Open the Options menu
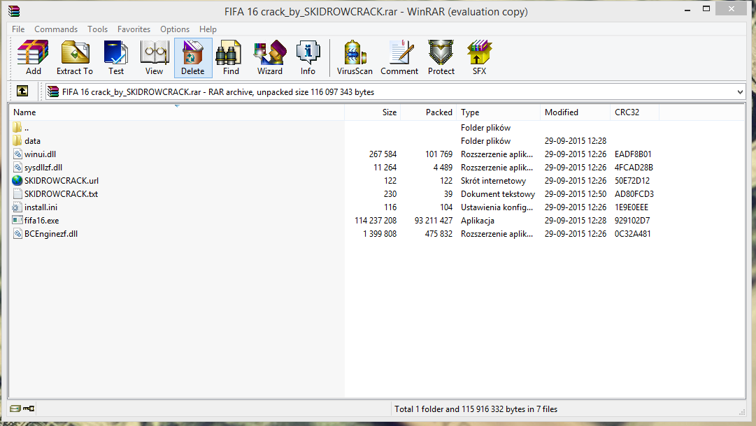756x426 pixels. (175, 29)
